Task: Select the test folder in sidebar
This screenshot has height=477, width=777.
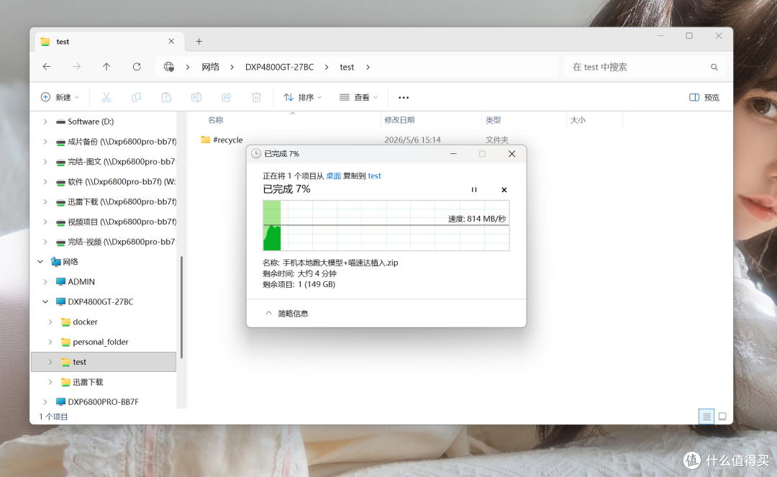Action: point(104,362)
